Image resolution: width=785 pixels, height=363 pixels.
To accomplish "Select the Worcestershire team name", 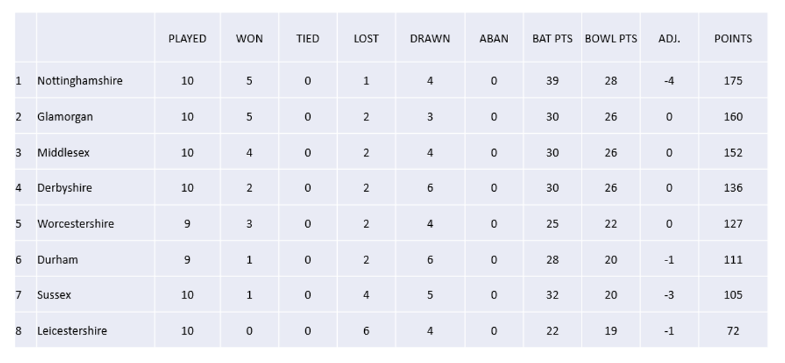I will (75, 224).
